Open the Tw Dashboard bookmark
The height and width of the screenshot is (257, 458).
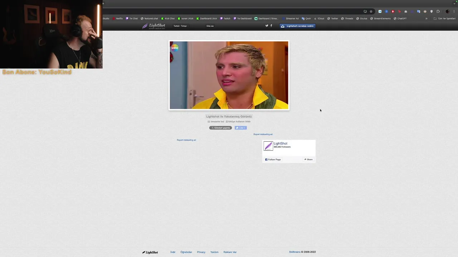[x=243, y=19]
